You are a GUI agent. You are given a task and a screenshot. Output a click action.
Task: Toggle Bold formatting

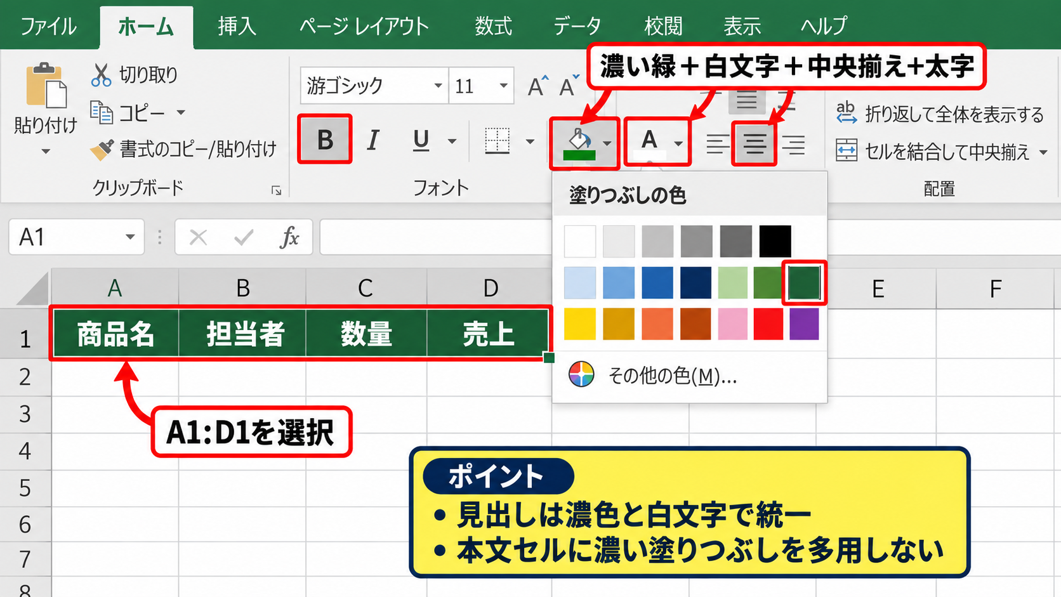(x=325, y=140)
